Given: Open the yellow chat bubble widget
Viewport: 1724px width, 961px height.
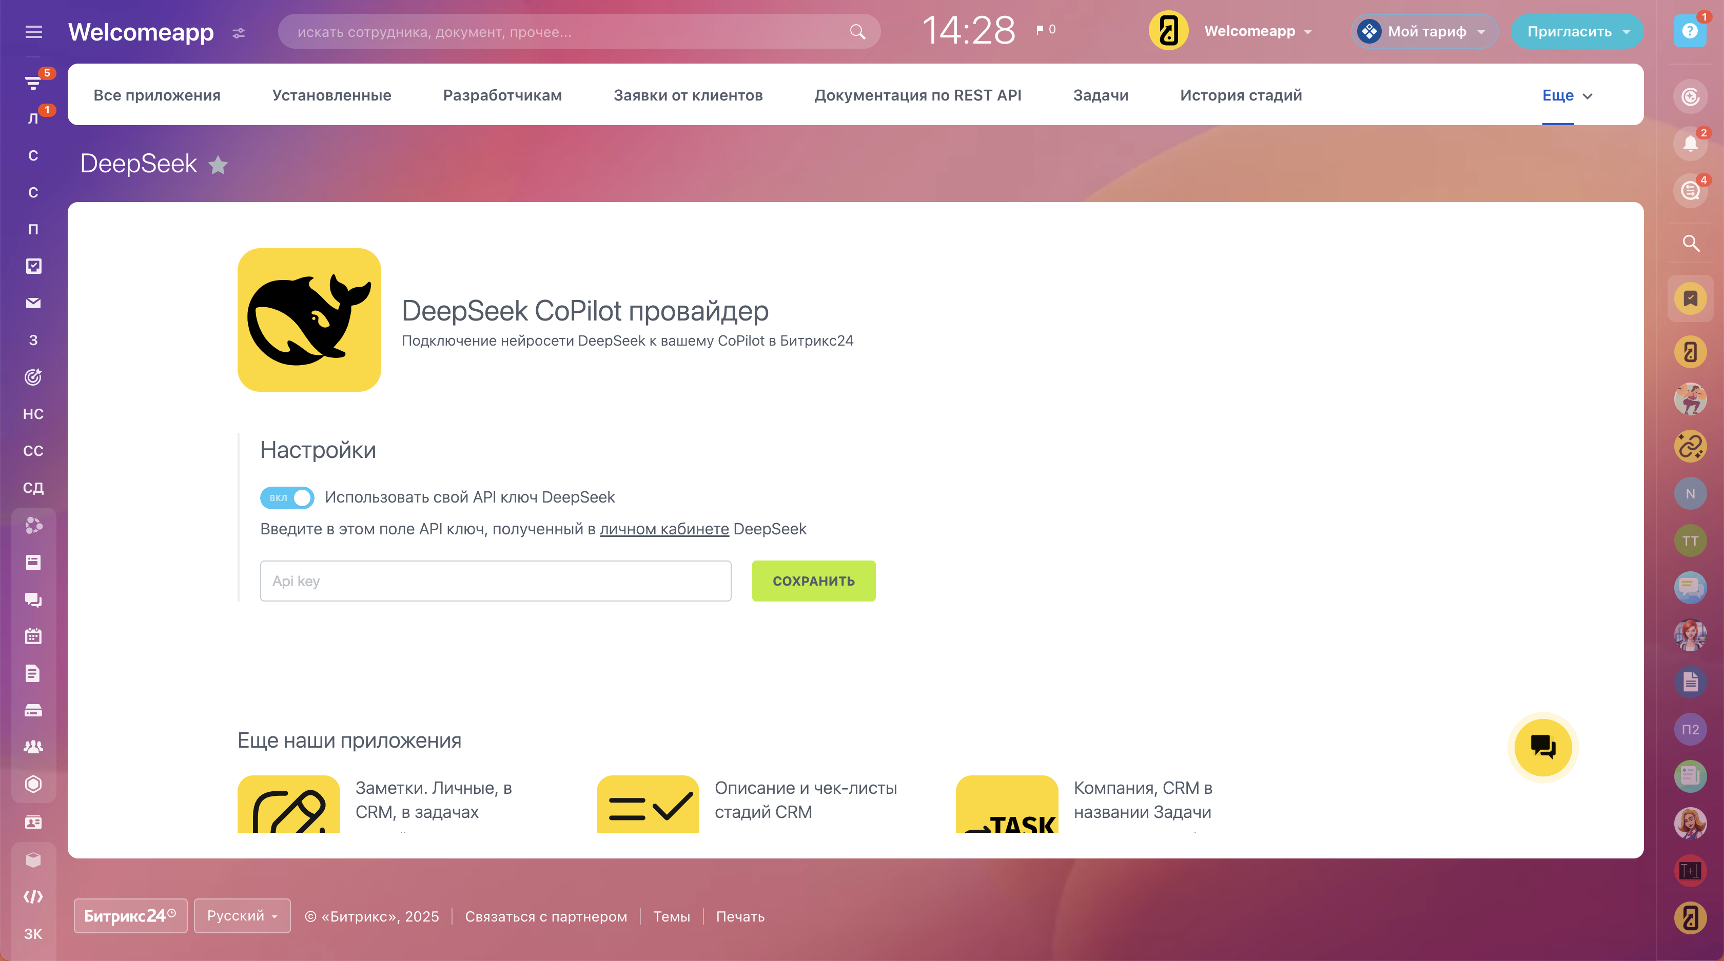Looking at the screenshot, I should [x=1543, y=747].
